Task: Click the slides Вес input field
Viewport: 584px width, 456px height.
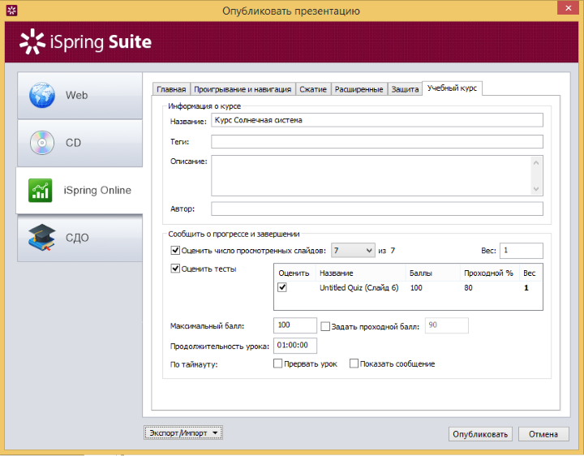Action: coord(522,251)
